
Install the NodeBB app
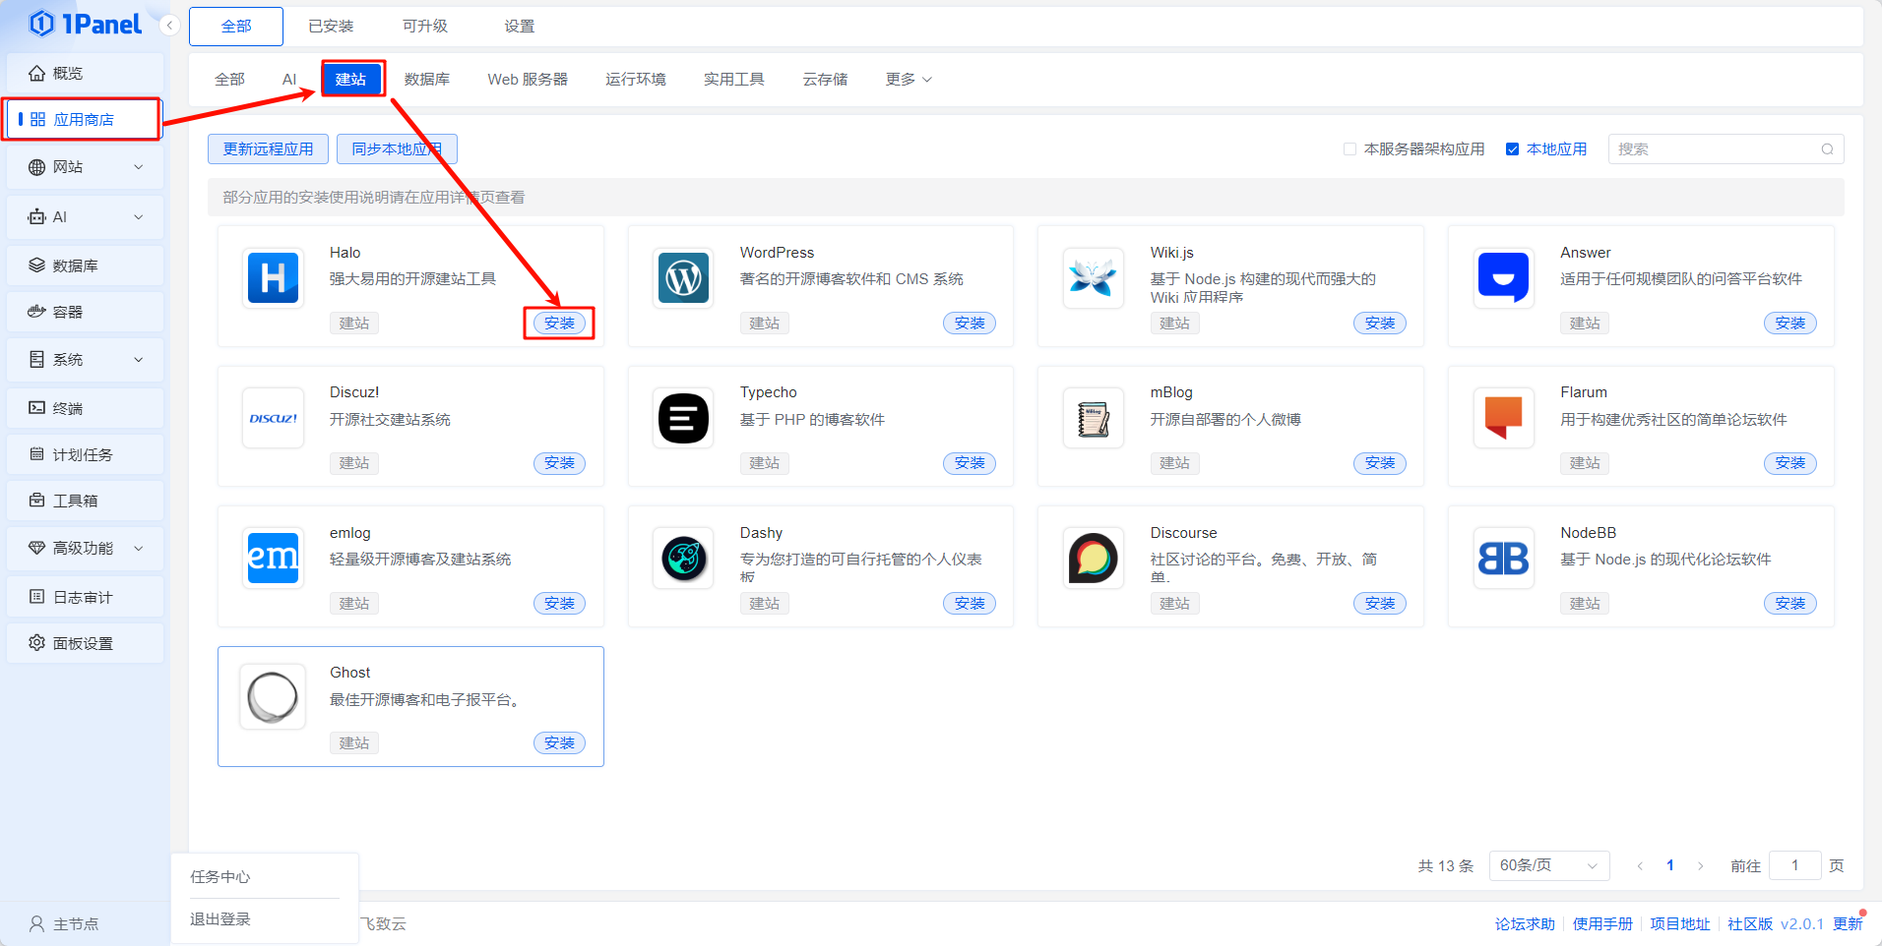click(1790, 603)
